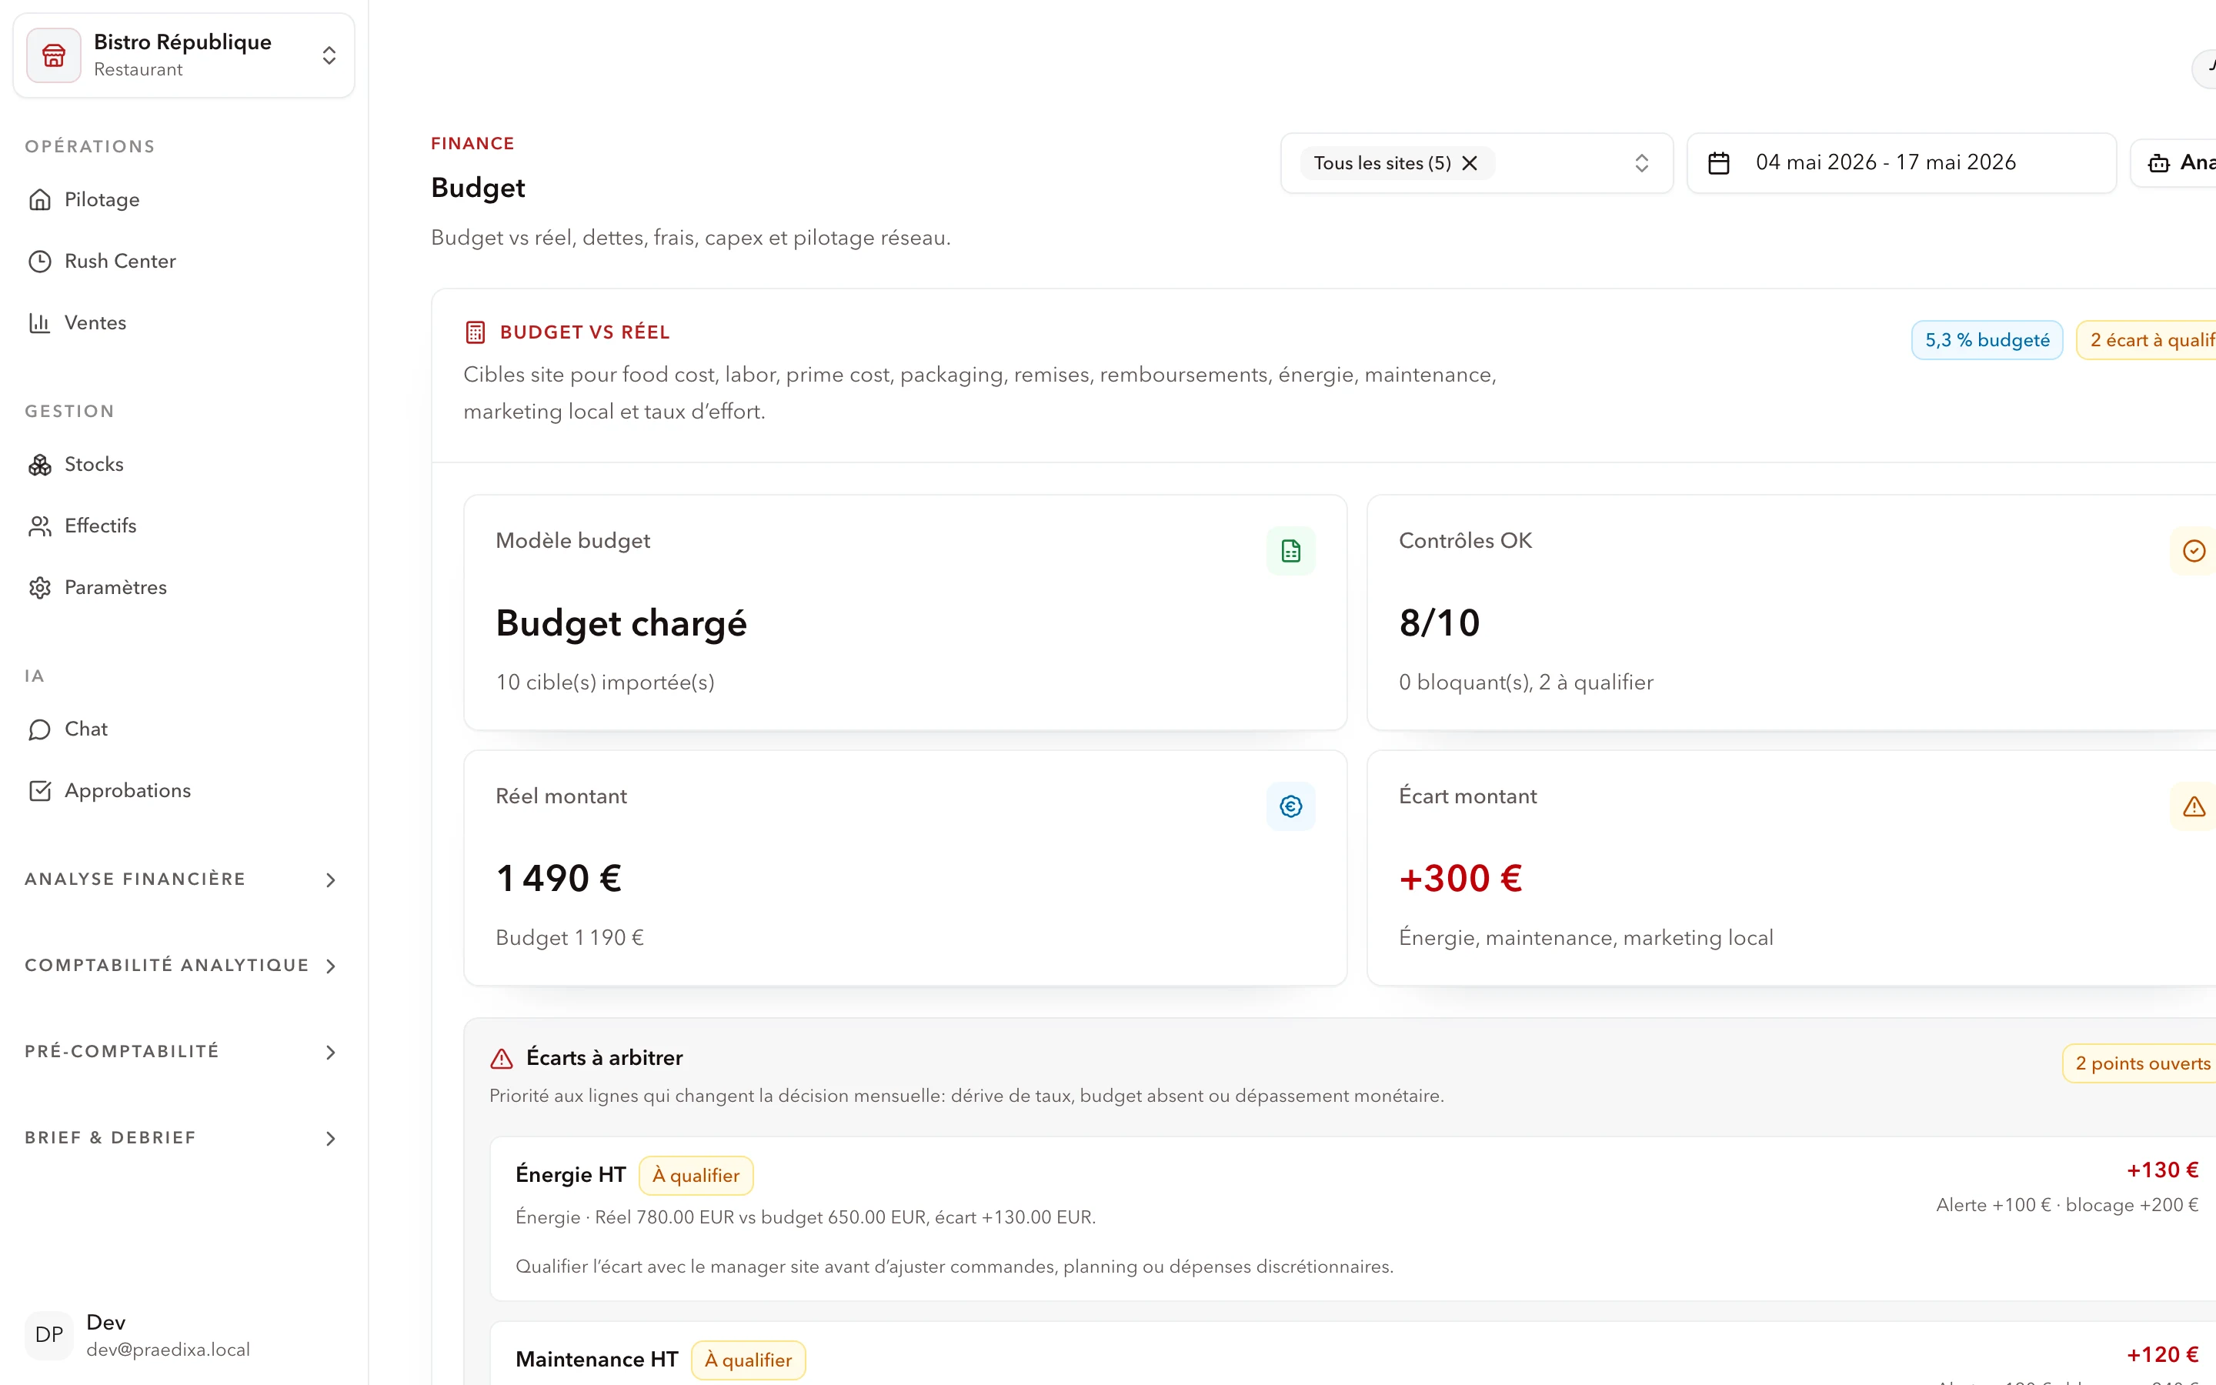The image size is (2216, 1385).
Task: Click the Bistro République store icon
Action: click(54, 55)
